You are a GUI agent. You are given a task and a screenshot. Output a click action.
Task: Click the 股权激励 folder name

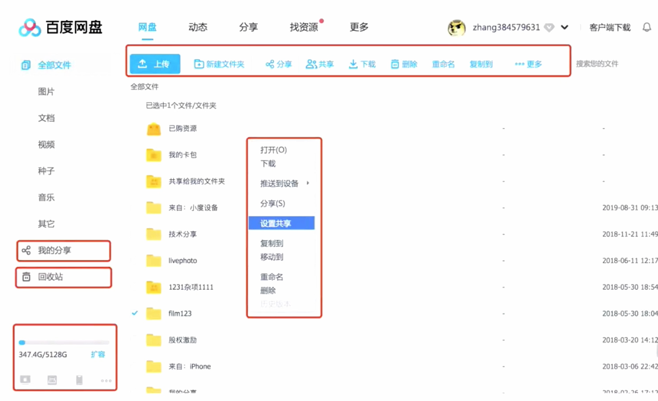[182, 340]
